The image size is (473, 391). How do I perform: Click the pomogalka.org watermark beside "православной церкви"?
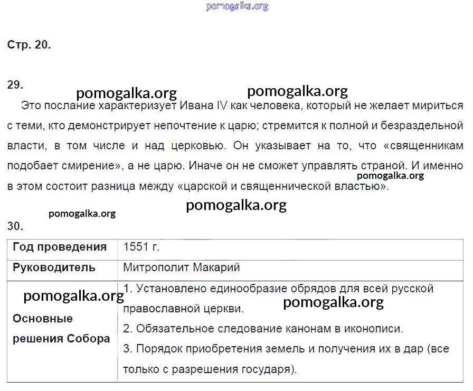coord(333,302)
